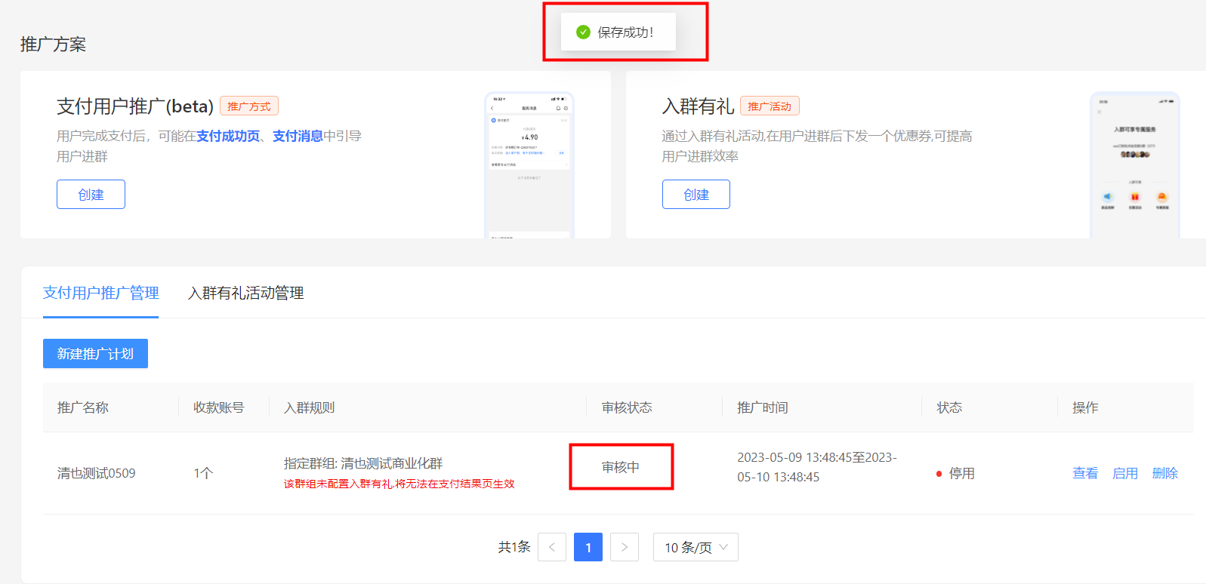This screenshot has width=1206, height=584.
Task: Click the 推广方式 tag label
Action: point(248,106)
